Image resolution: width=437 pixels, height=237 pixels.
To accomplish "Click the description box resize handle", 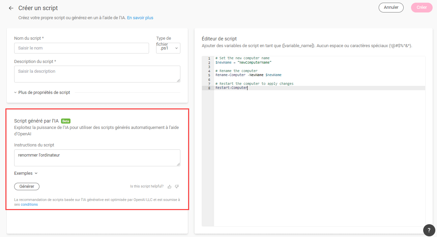I will coord(178,80).
